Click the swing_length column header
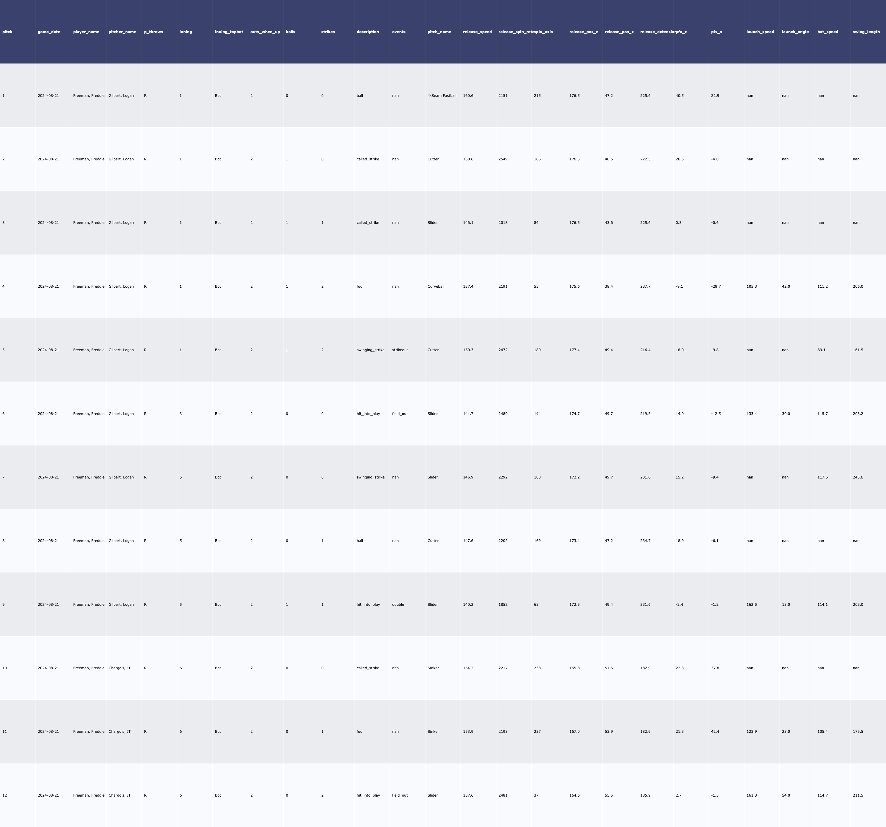The width and height of the screenshot is (886, 827). pyautogui.click(x=866, y=32)
